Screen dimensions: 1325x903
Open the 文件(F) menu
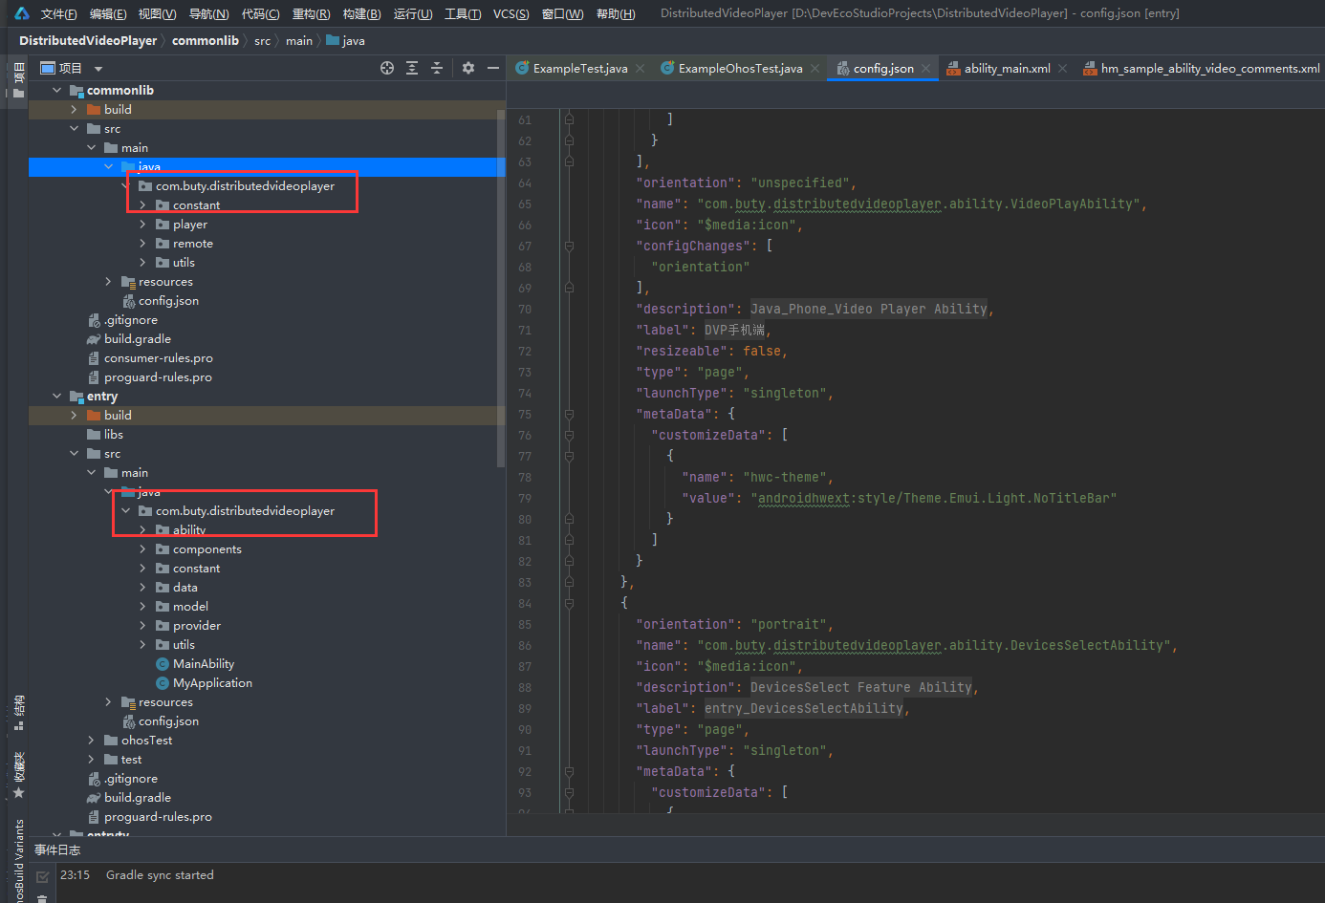(x=59, y=13)
